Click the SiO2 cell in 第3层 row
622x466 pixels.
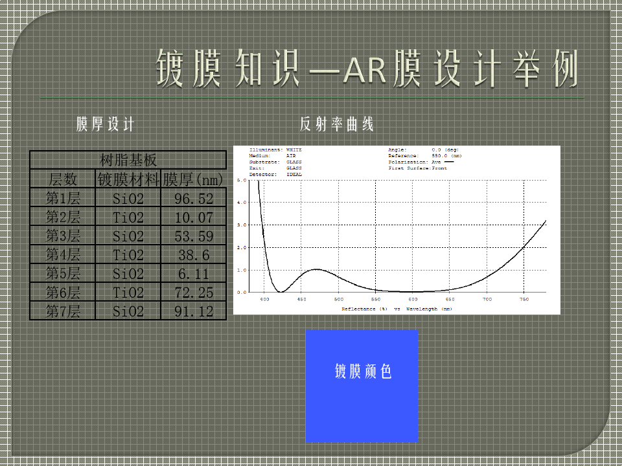click(x=128, y=236)
